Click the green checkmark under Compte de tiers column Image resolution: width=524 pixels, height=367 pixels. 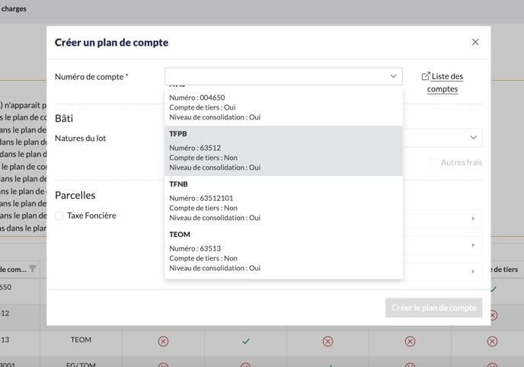(493, 289)
